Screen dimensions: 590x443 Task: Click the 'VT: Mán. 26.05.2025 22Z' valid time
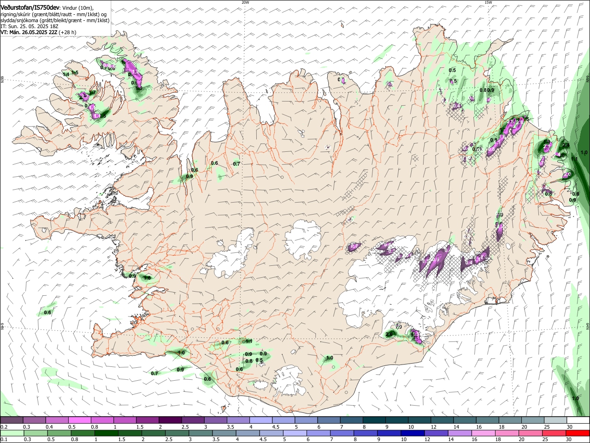(29, 32)
